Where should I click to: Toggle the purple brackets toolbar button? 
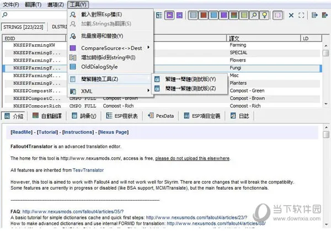(278, 15)
